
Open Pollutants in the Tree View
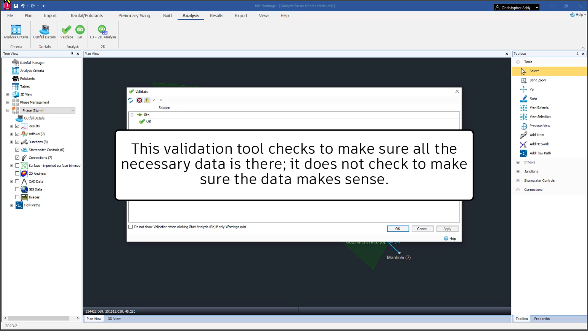27,79
